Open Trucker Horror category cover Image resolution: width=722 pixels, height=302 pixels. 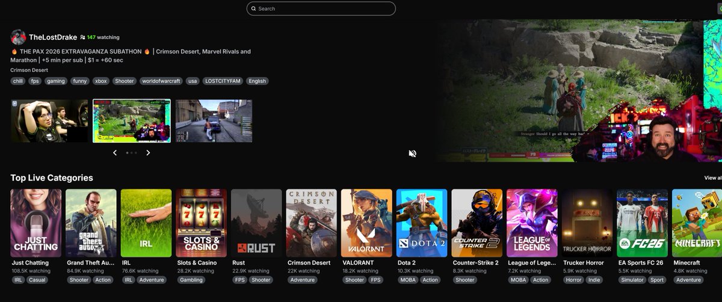coord(587,223)
